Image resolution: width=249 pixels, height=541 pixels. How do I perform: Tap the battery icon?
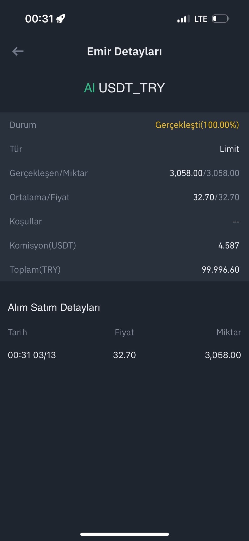click(x=221, y=19)
